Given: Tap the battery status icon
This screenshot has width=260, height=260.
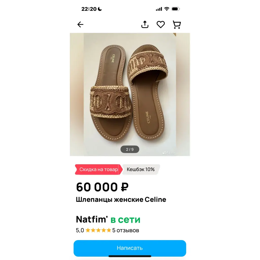Looking at the screenshot, I should pyautogui.click(x=175, y=9).
